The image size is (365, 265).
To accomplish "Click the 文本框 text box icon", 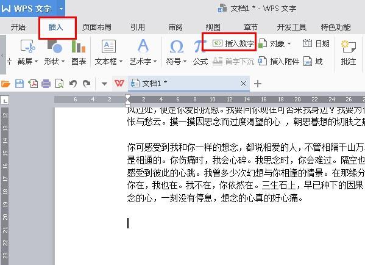I will coord(108,46).
